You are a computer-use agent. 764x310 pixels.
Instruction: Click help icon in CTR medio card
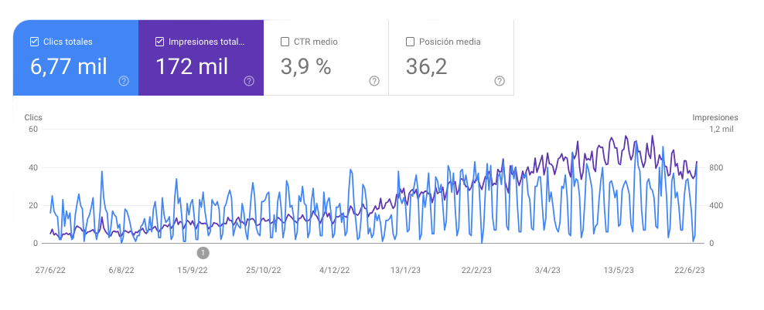pyautogui.click(x=374, y=81)
